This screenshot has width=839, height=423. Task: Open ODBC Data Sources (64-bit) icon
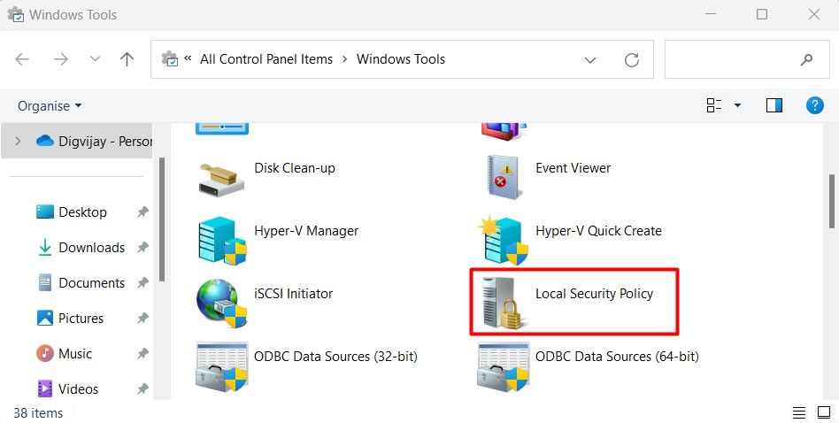pos(501,365)
